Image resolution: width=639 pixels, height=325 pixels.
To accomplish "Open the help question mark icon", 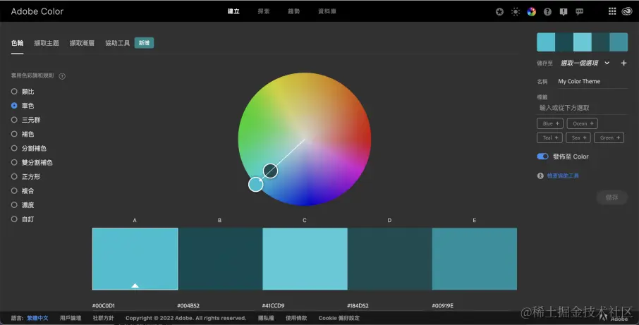I will 547,12.
